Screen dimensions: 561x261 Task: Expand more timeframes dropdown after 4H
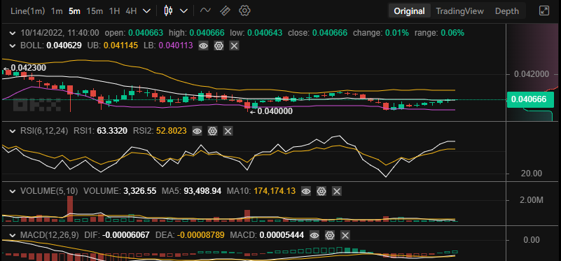146,11
